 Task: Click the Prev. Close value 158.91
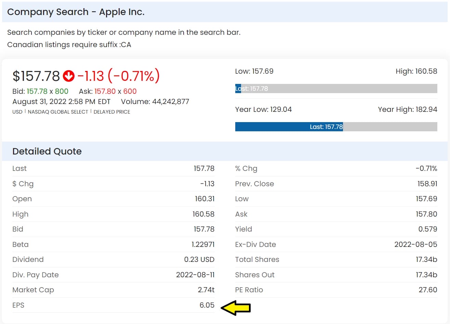[427, 184]
